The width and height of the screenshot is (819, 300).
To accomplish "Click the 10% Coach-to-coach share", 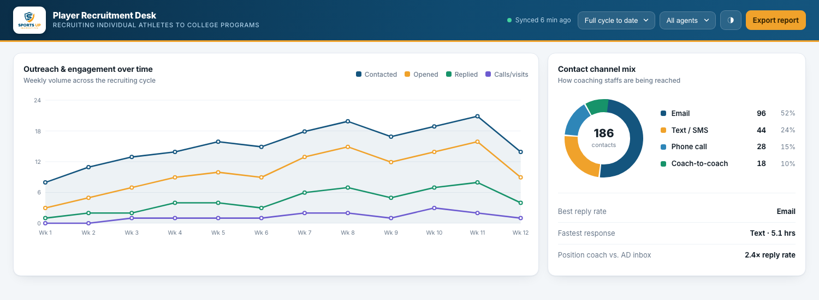I will 788,163.
